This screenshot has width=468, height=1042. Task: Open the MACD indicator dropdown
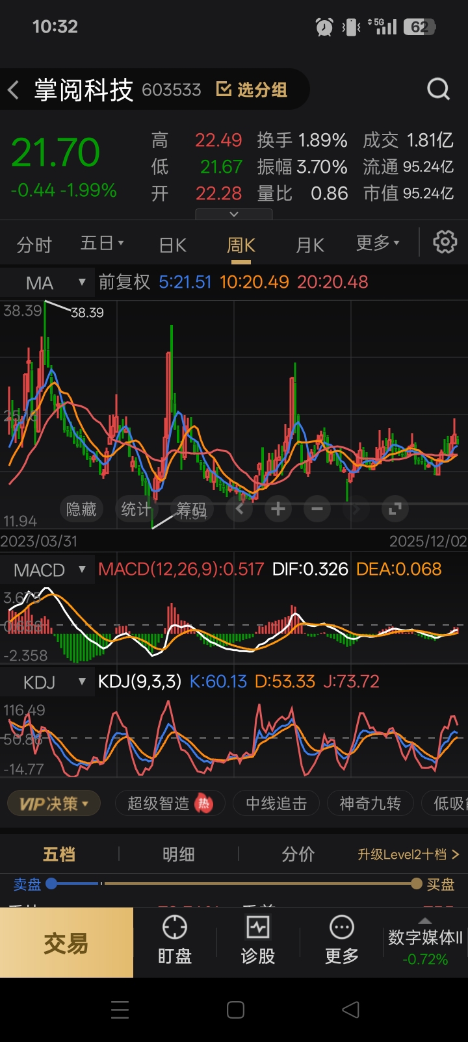coord(47,570)
